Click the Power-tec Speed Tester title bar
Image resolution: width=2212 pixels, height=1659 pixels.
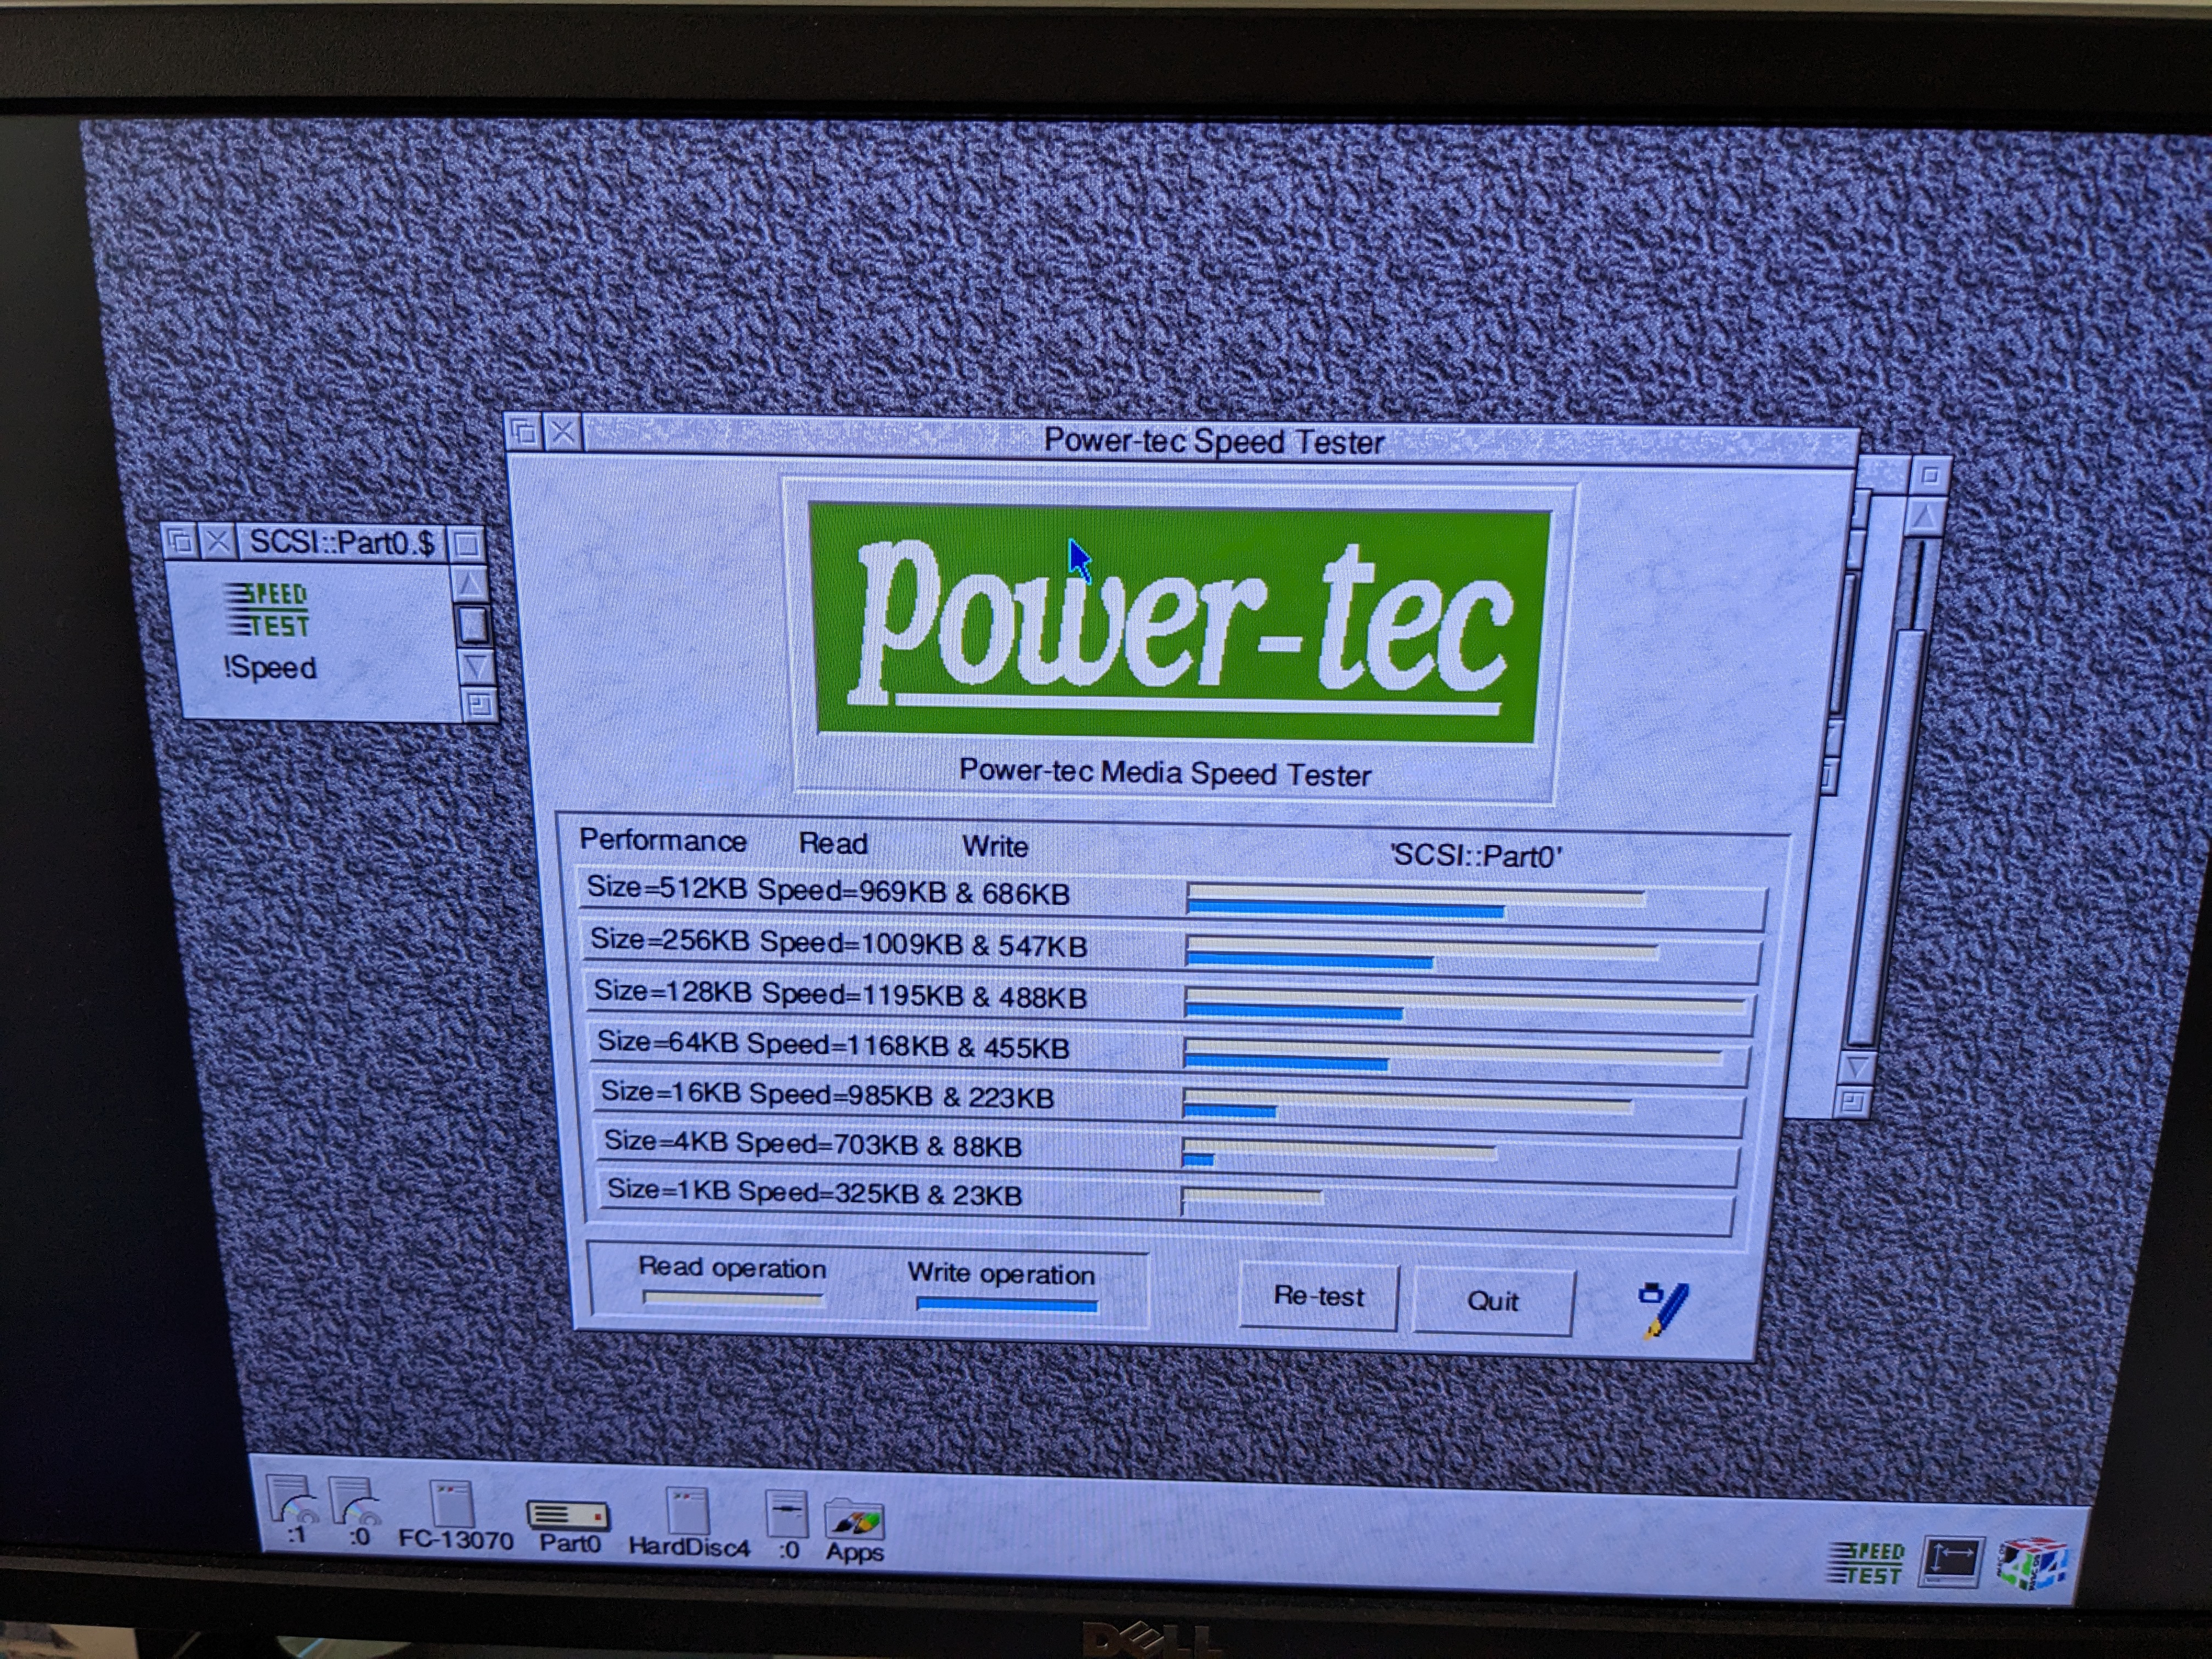(1212, 441)
